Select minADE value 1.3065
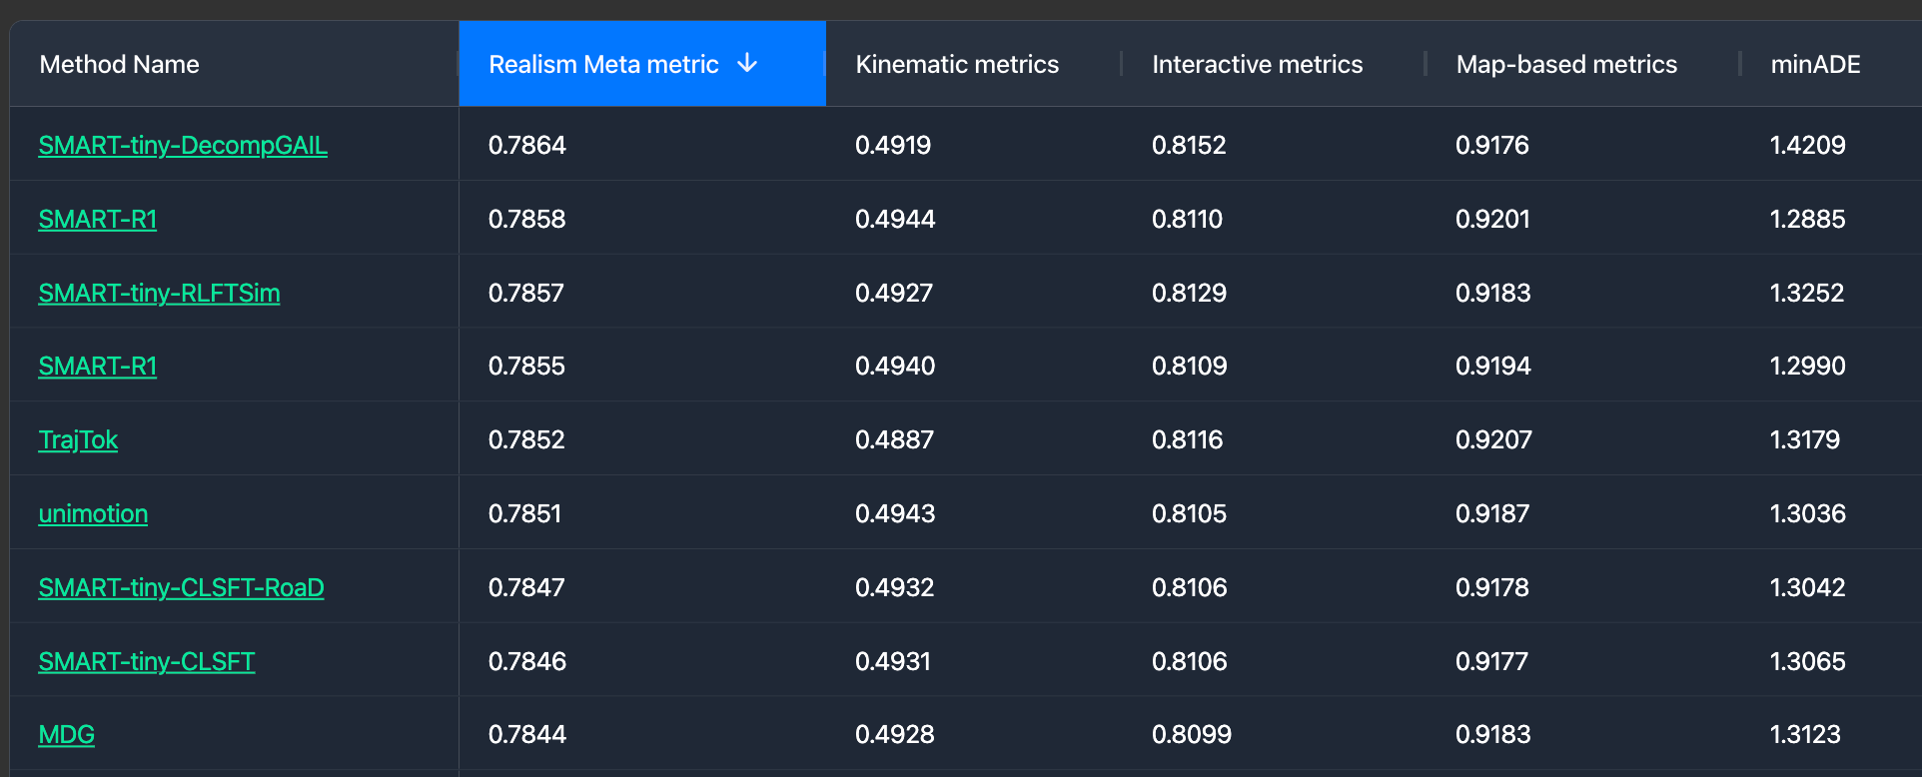 point(1808,662)
